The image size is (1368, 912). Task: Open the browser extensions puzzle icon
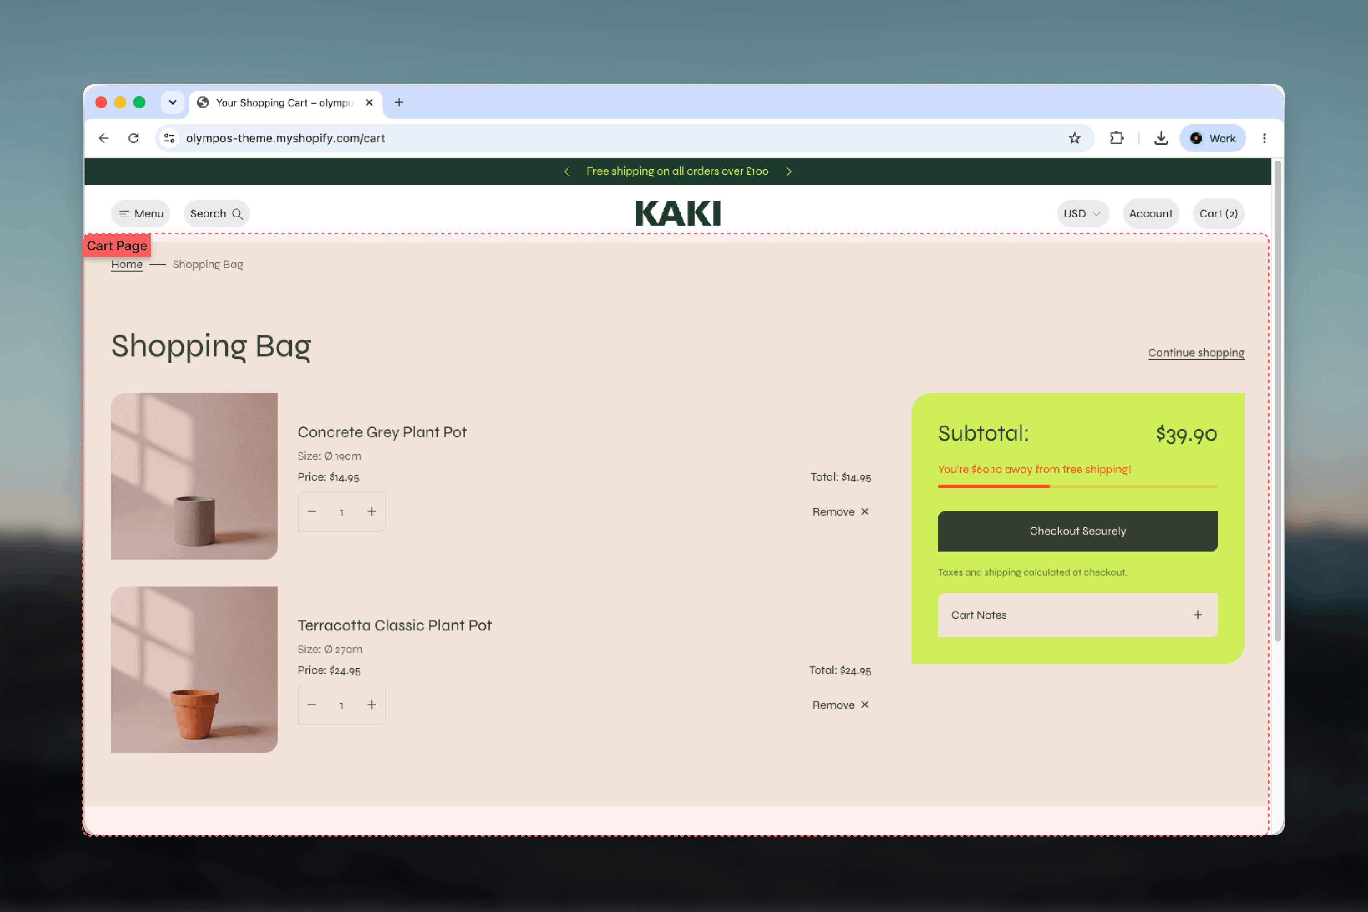pyautogui.click(x=1116, y=138)
